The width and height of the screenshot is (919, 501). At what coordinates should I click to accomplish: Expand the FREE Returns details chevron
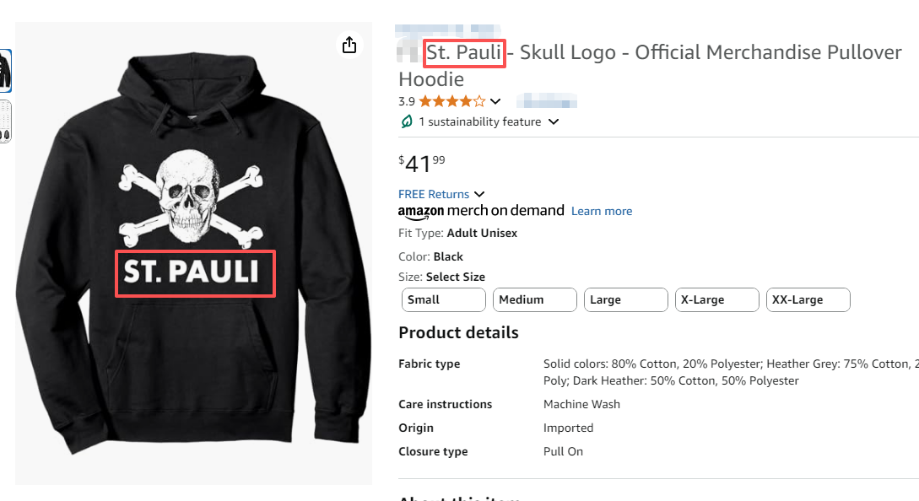[479, 194]
